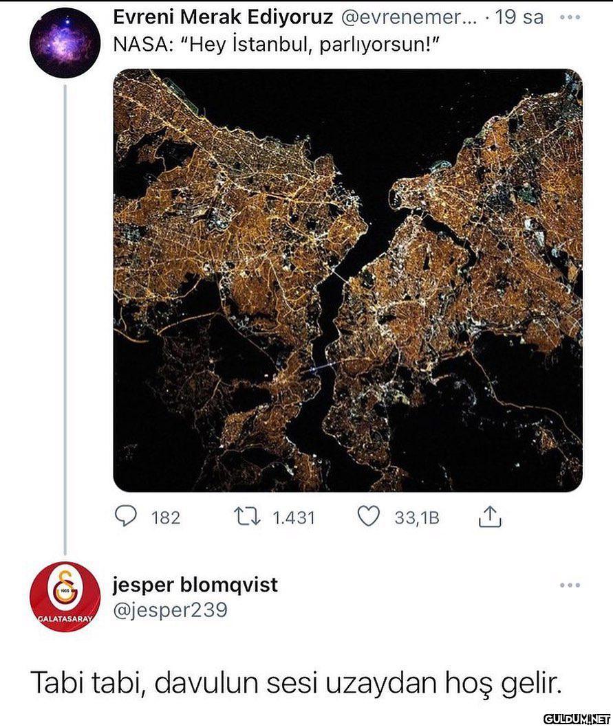
Task: Open the GULDUM.NET watermark
Action: point(577,719)
